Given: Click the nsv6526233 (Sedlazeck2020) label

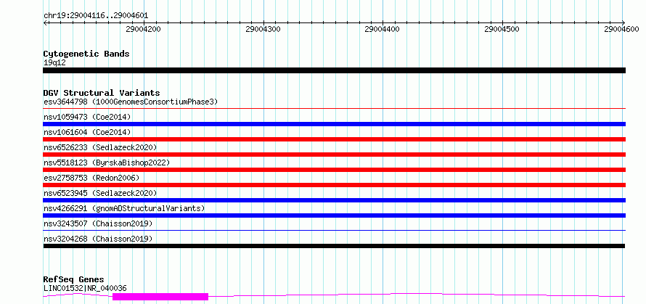Looking at the screenshot, I should click(100, 147).
